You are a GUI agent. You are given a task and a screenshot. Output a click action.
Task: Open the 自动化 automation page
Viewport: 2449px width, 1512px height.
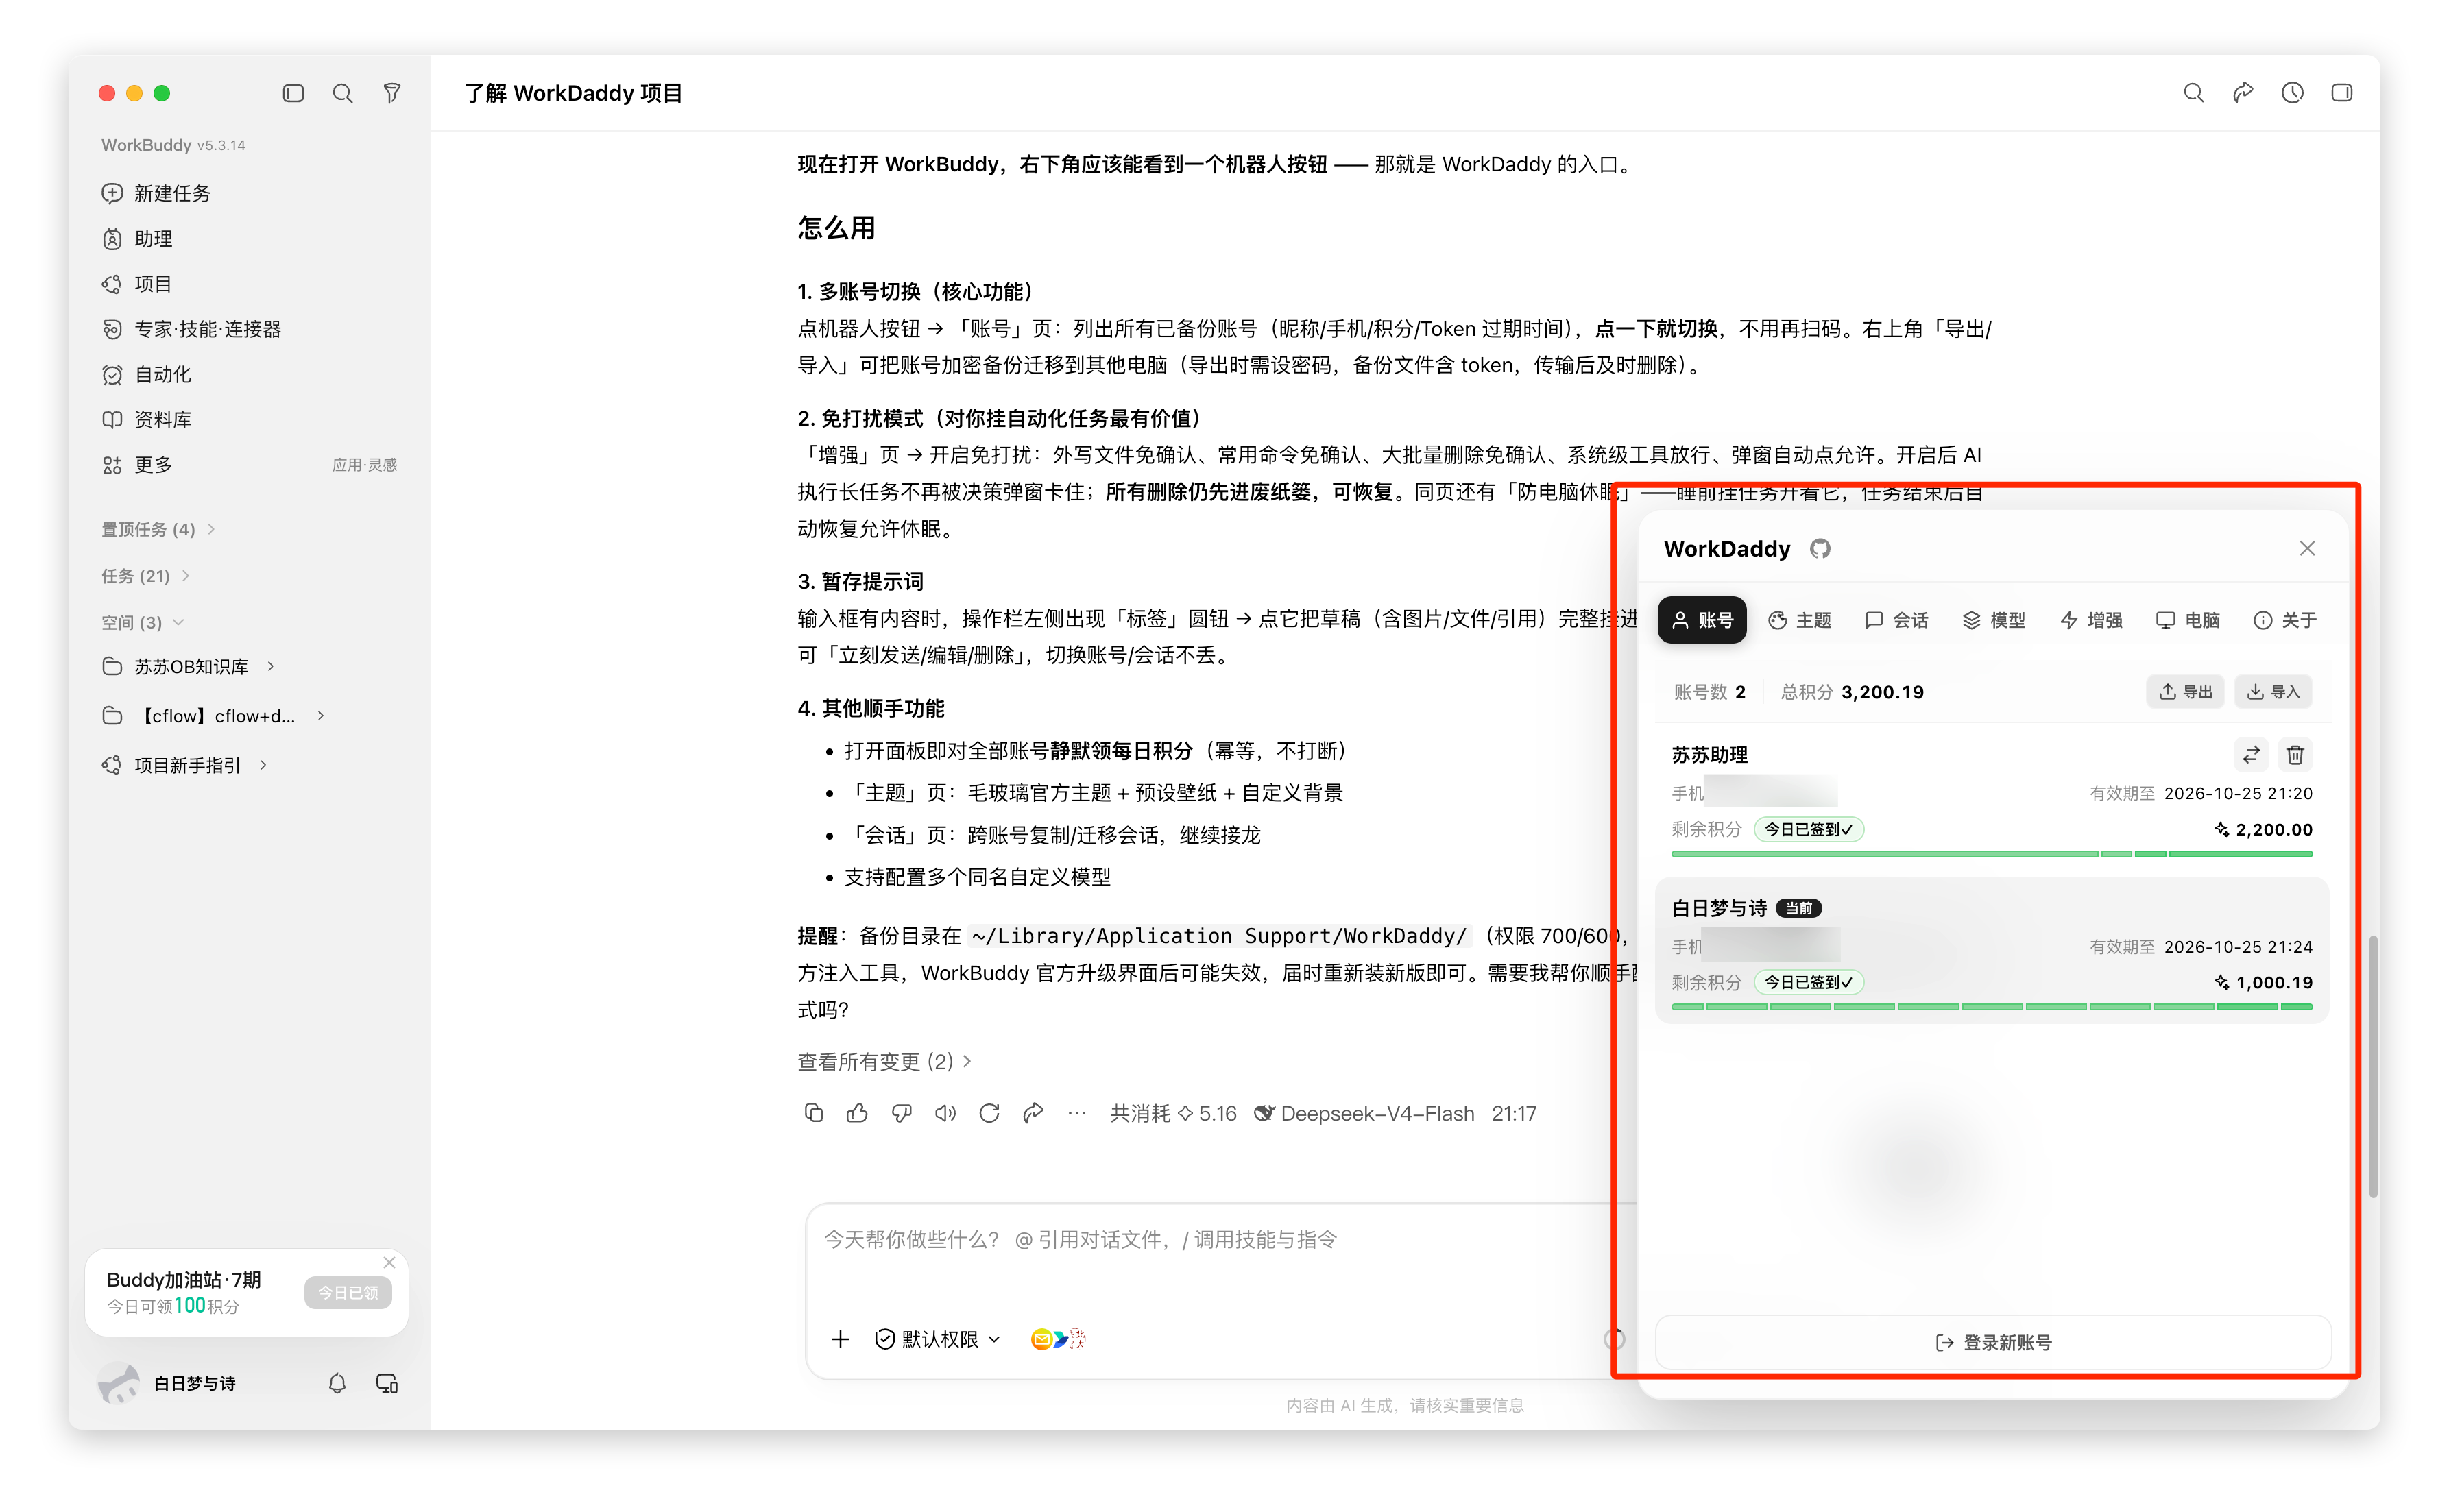[147, 374]
